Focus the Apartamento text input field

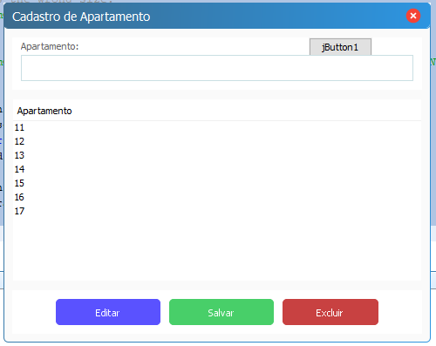(x=217, y=68)
